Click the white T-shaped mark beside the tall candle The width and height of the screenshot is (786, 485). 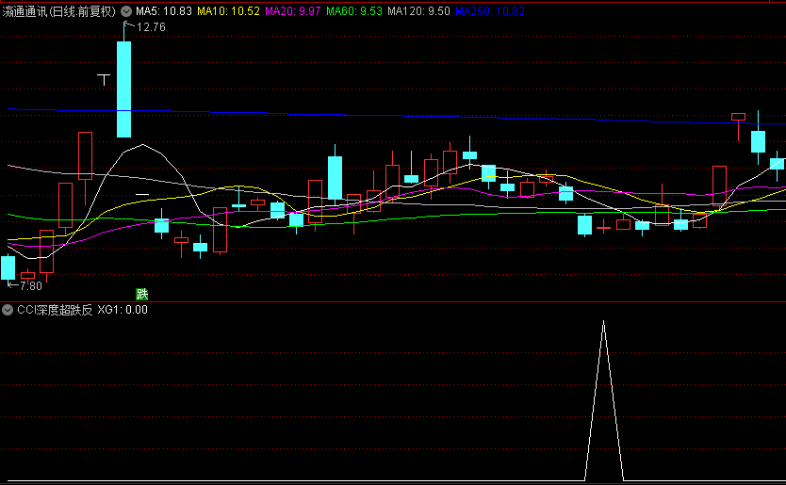[x=104, y=80]
